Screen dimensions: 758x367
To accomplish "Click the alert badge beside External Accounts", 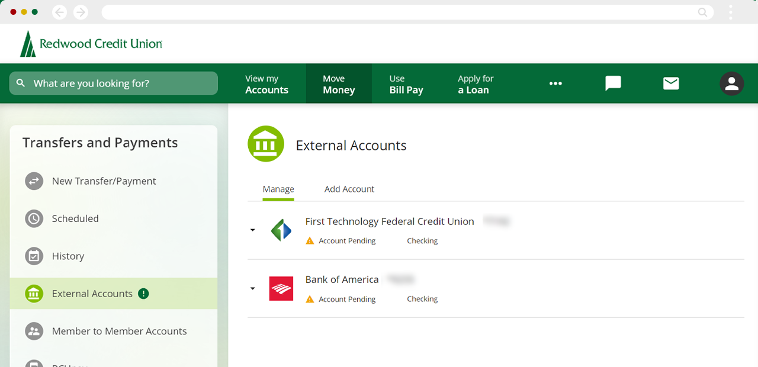I will 143,294.
